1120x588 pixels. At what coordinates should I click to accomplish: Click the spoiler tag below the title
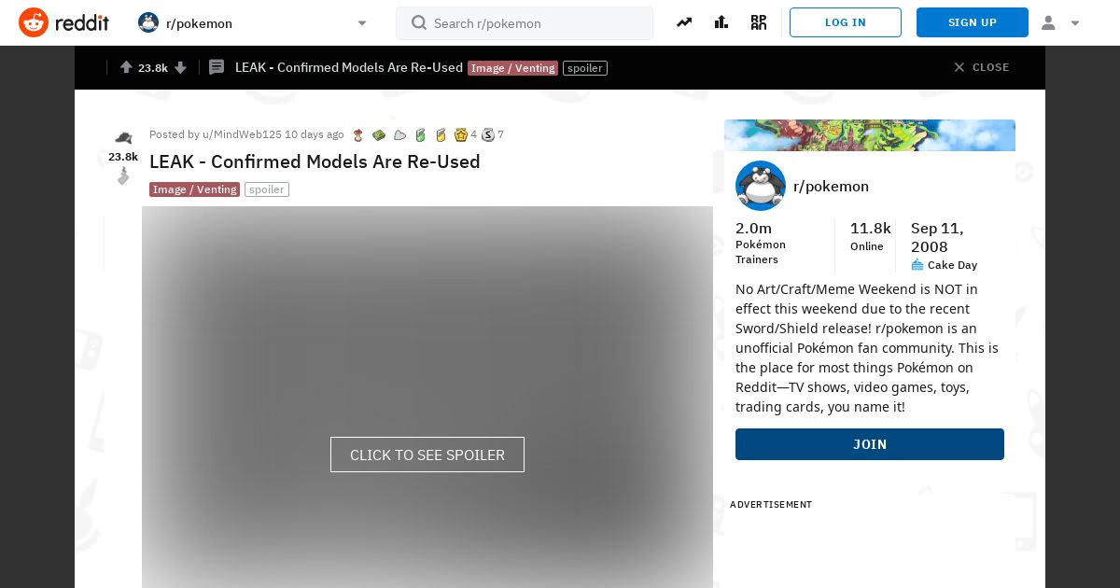point(267,189)
